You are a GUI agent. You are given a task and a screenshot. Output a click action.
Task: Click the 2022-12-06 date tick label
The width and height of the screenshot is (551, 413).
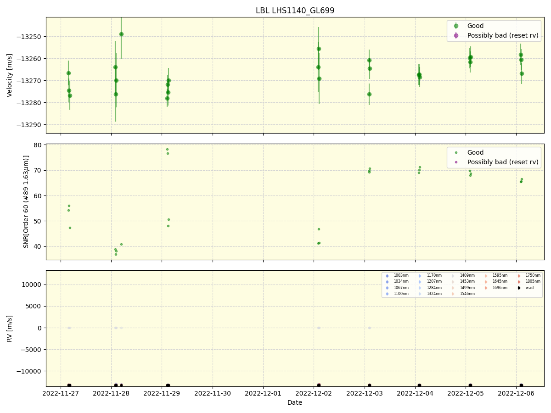coord(517,394)
